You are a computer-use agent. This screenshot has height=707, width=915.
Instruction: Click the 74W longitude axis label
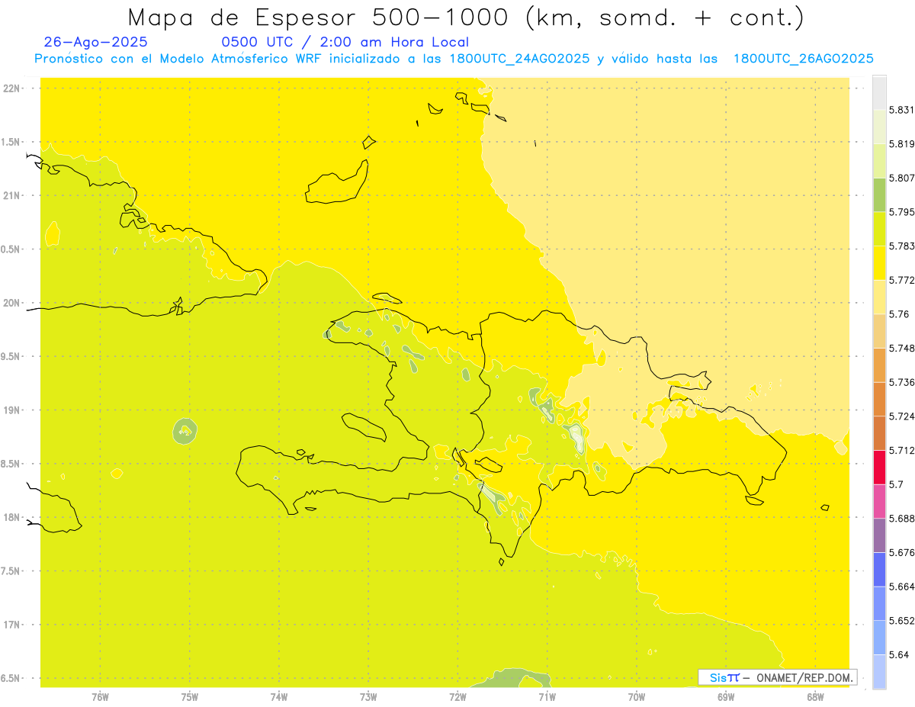278,697
